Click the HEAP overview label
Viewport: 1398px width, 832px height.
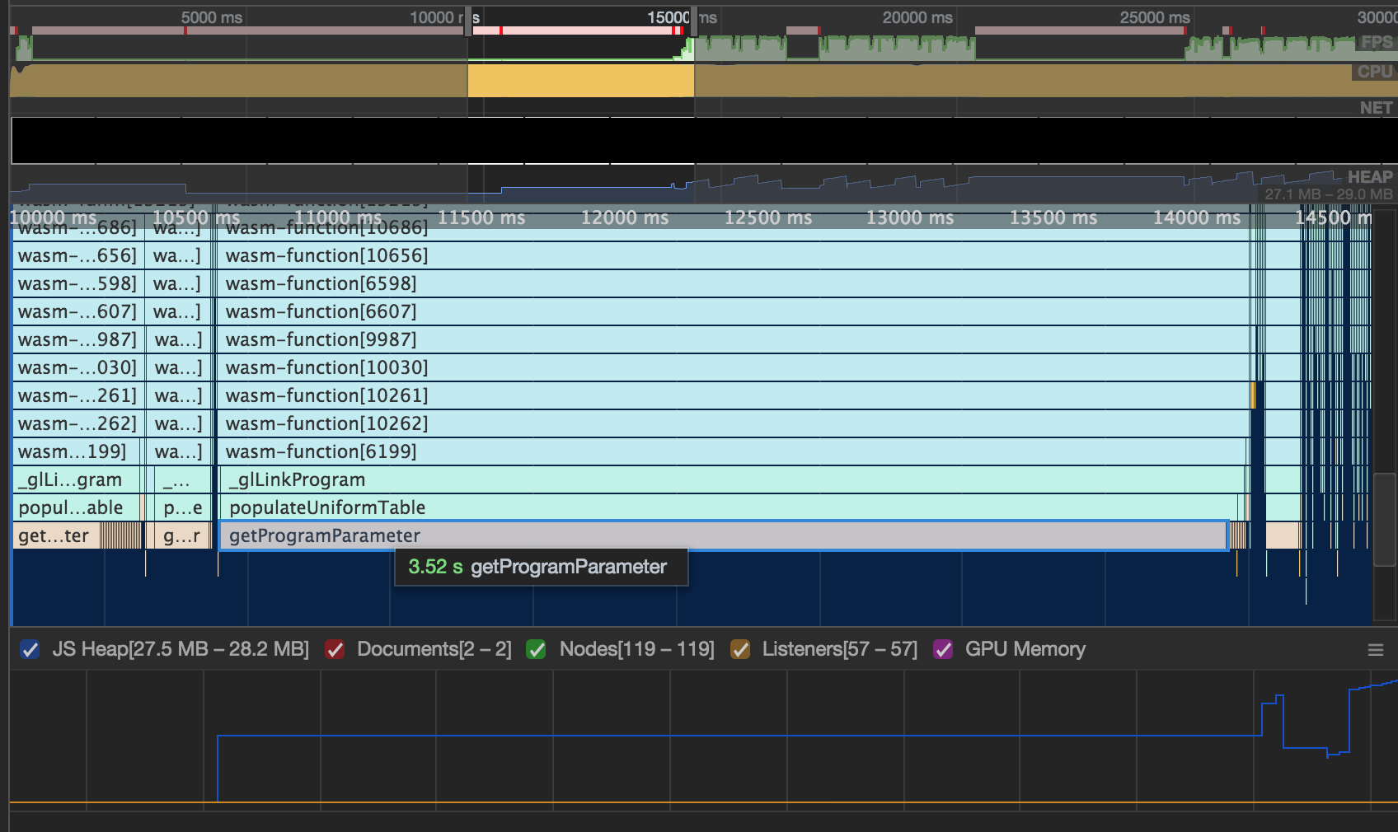1370,176
